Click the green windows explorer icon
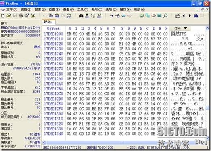The image size is (211, 151). [147, 16]
